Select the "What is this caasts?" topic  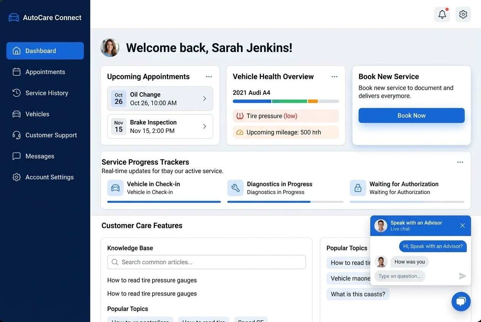pos(358,294)
